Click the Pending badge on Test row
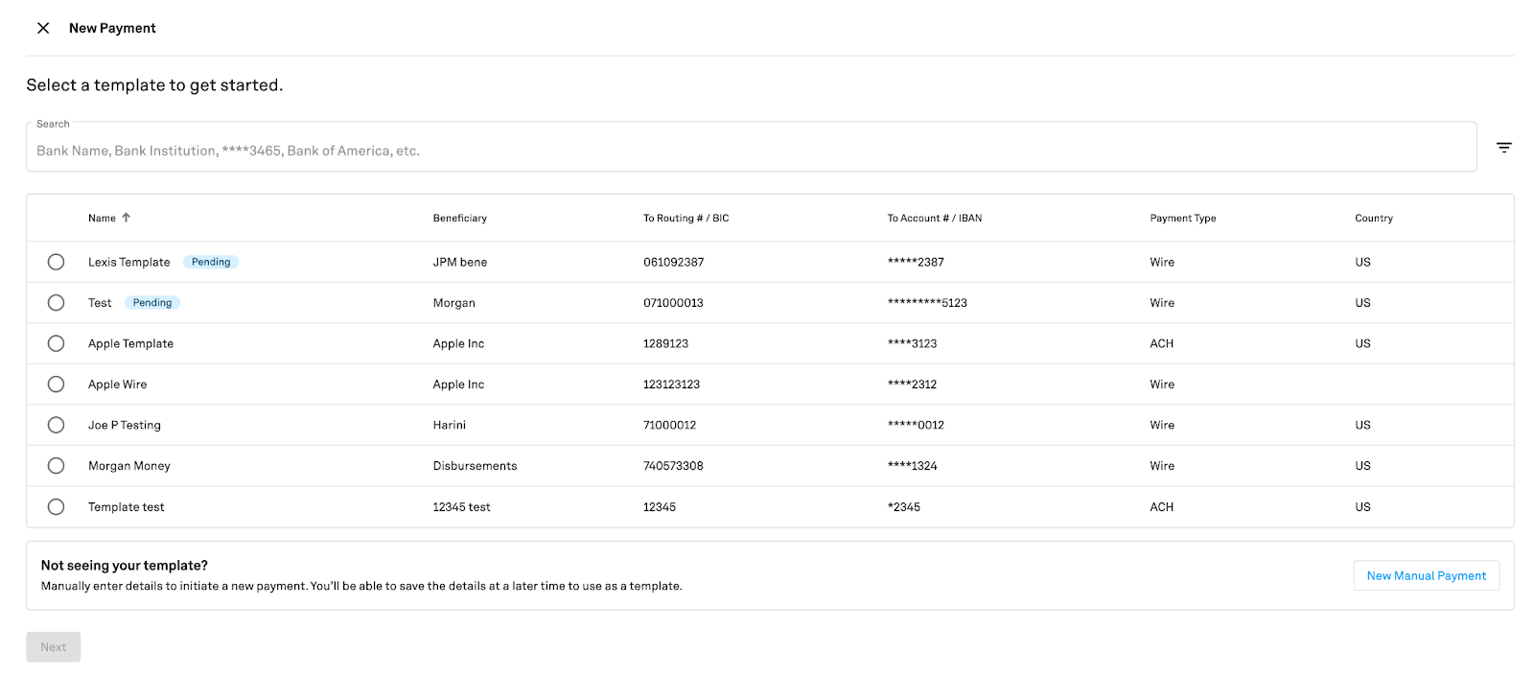1534x676 pixels. 152,303
